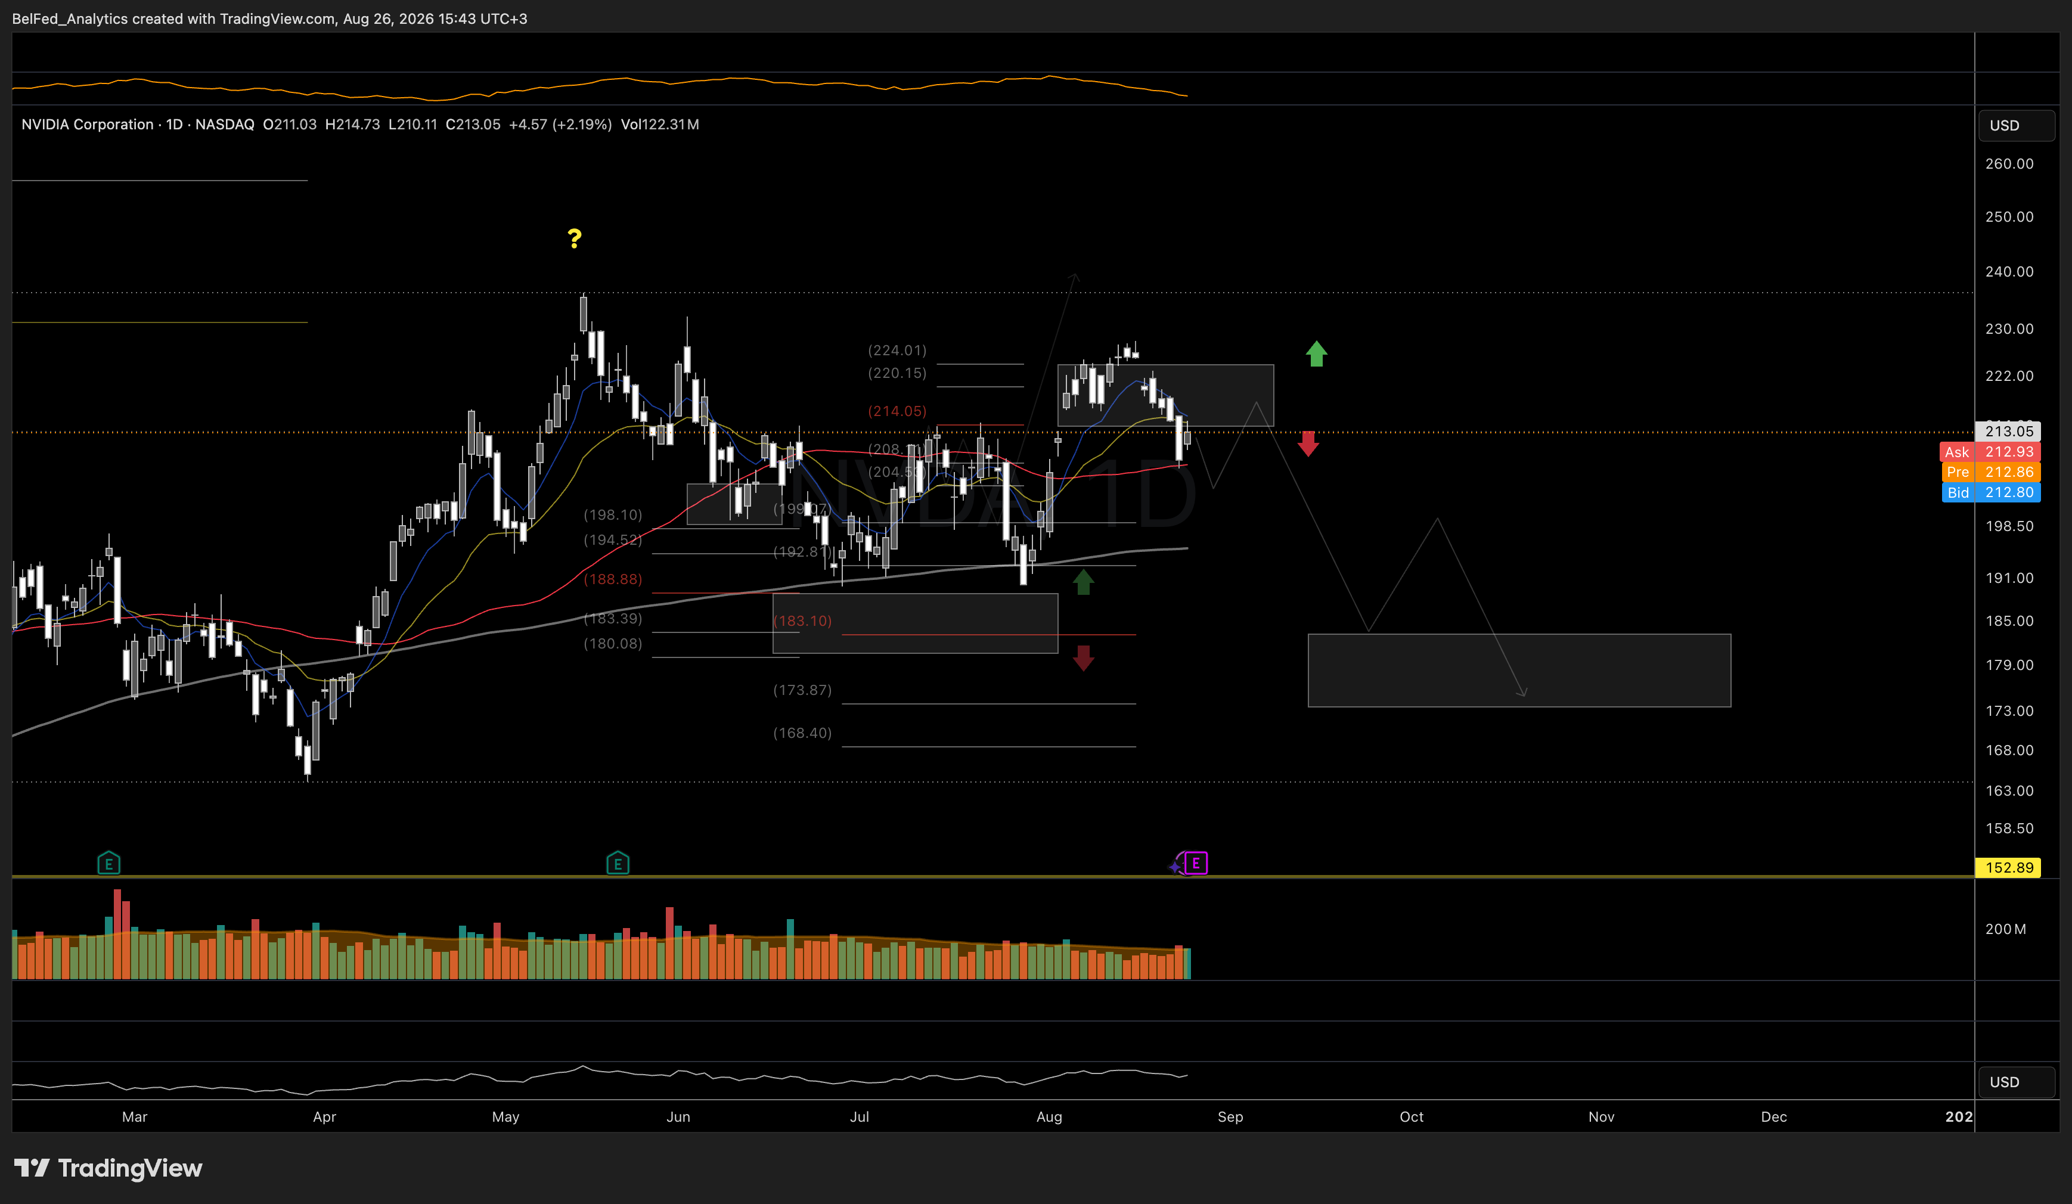
Task: Select the dark green up arrow near 191.00
Action: coord(1083,582)
